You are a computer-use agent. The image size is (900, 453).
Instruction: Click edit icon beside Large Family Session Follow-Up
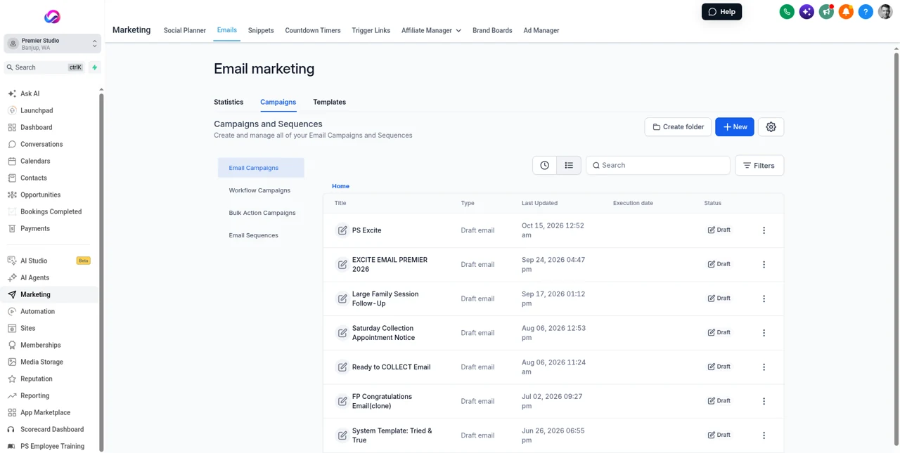342,298
